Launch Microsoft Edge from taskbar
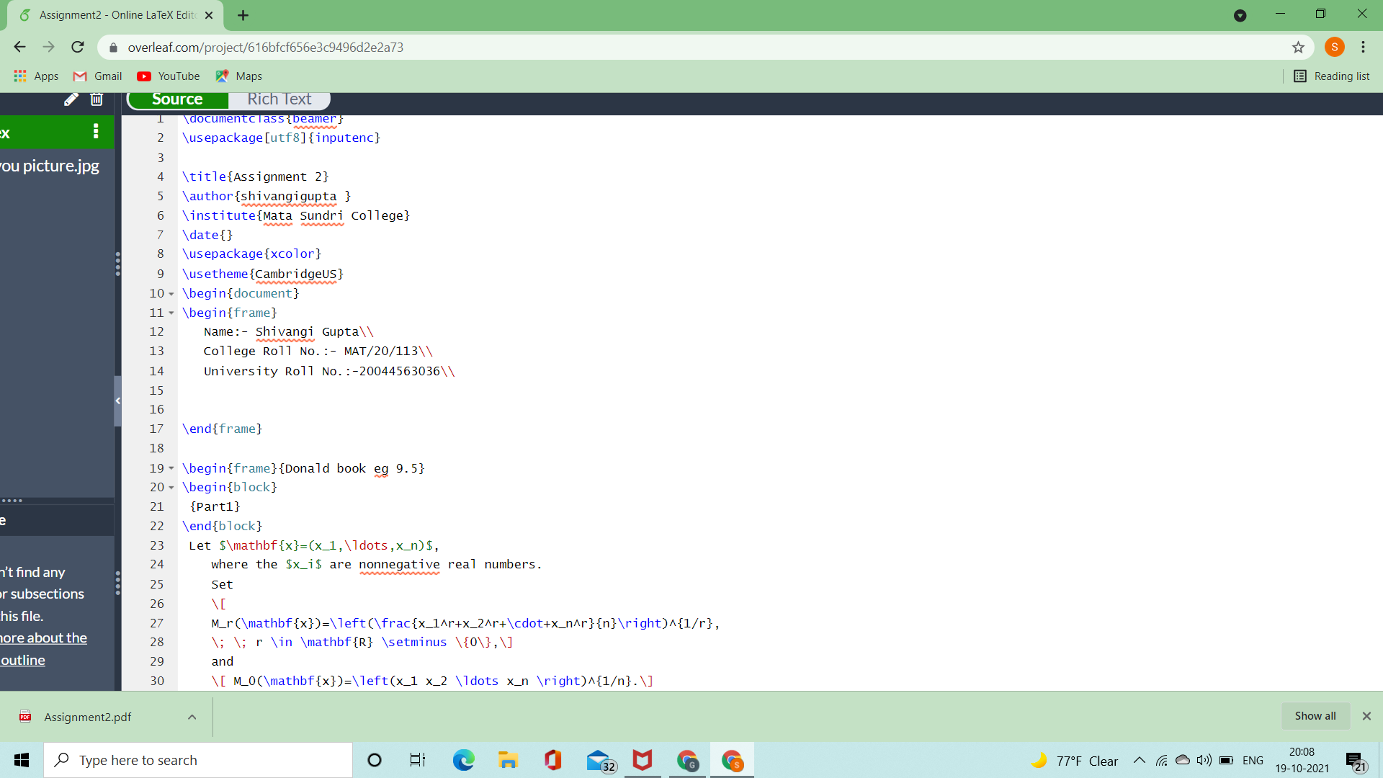 [x=463, y=760]
